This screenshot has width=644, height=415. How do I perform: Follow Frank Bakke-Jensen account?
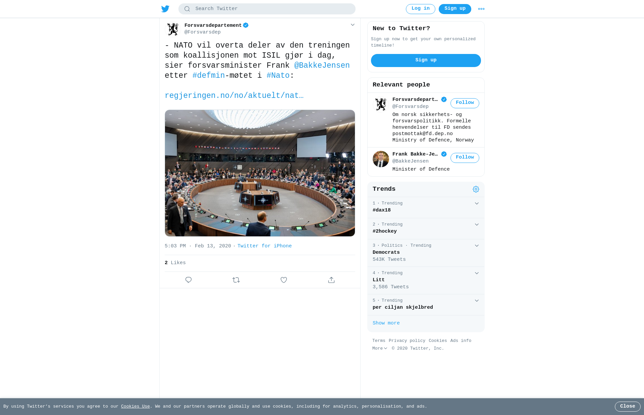[x=465, y=158]
